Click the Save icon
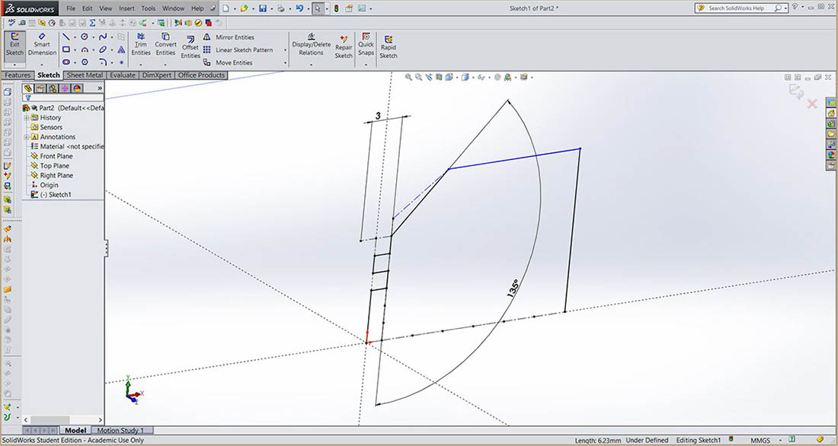The image size is (838, 446). (x=262, y=8)
